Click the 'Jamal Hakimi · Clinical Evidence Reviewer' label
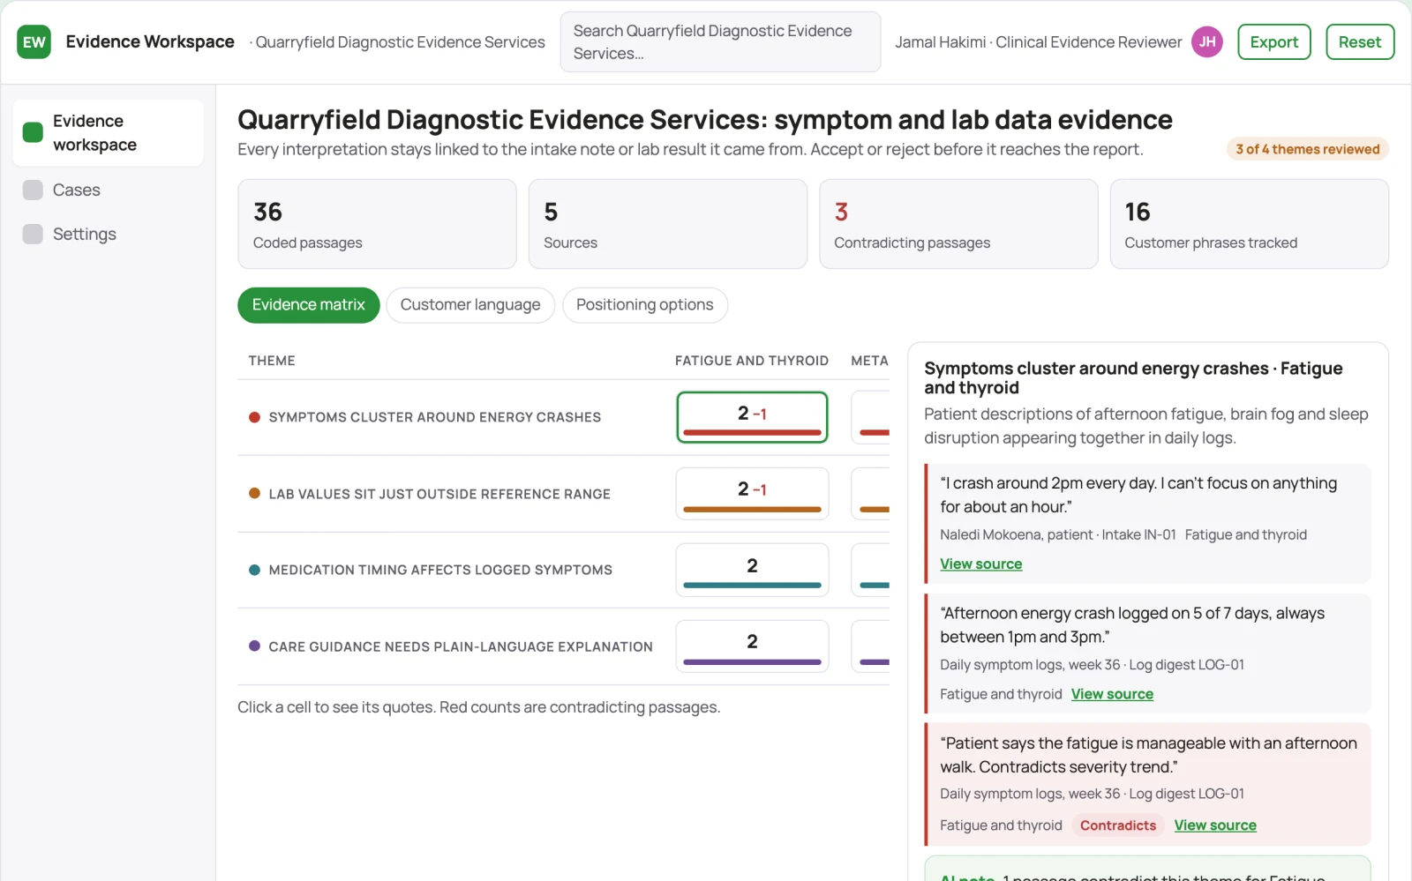The image size is (1412, 881). pos(1039,42)
